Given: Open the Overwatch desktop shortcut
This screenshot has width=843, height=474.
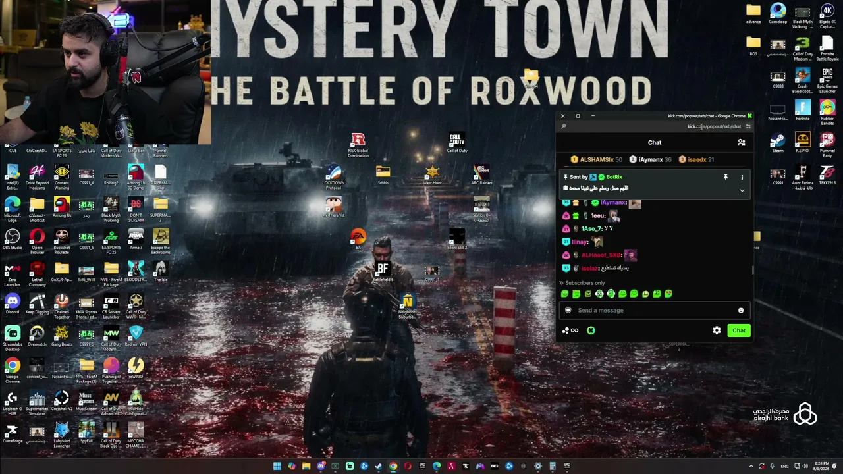Looking at the screenshot, I should [37, 336].
